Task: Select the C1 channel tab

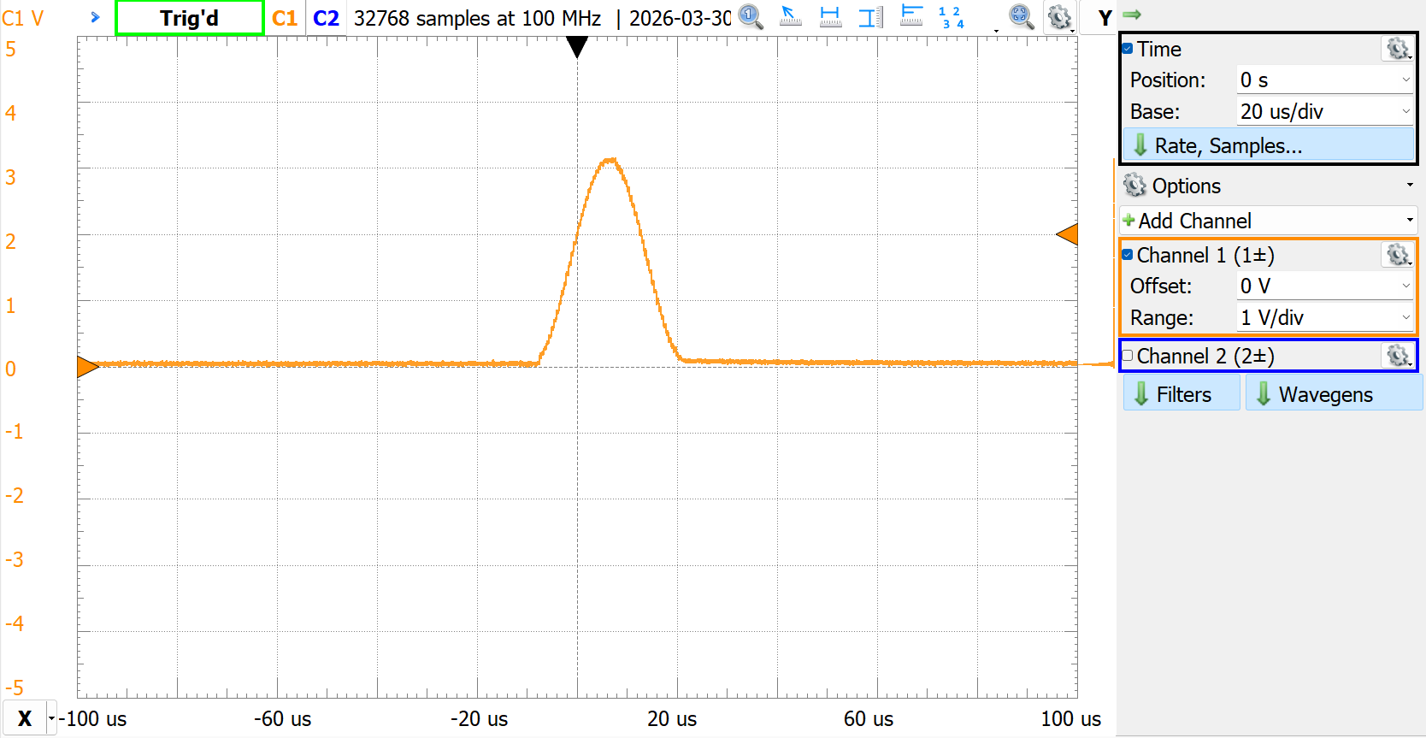Action: [285, 18]
